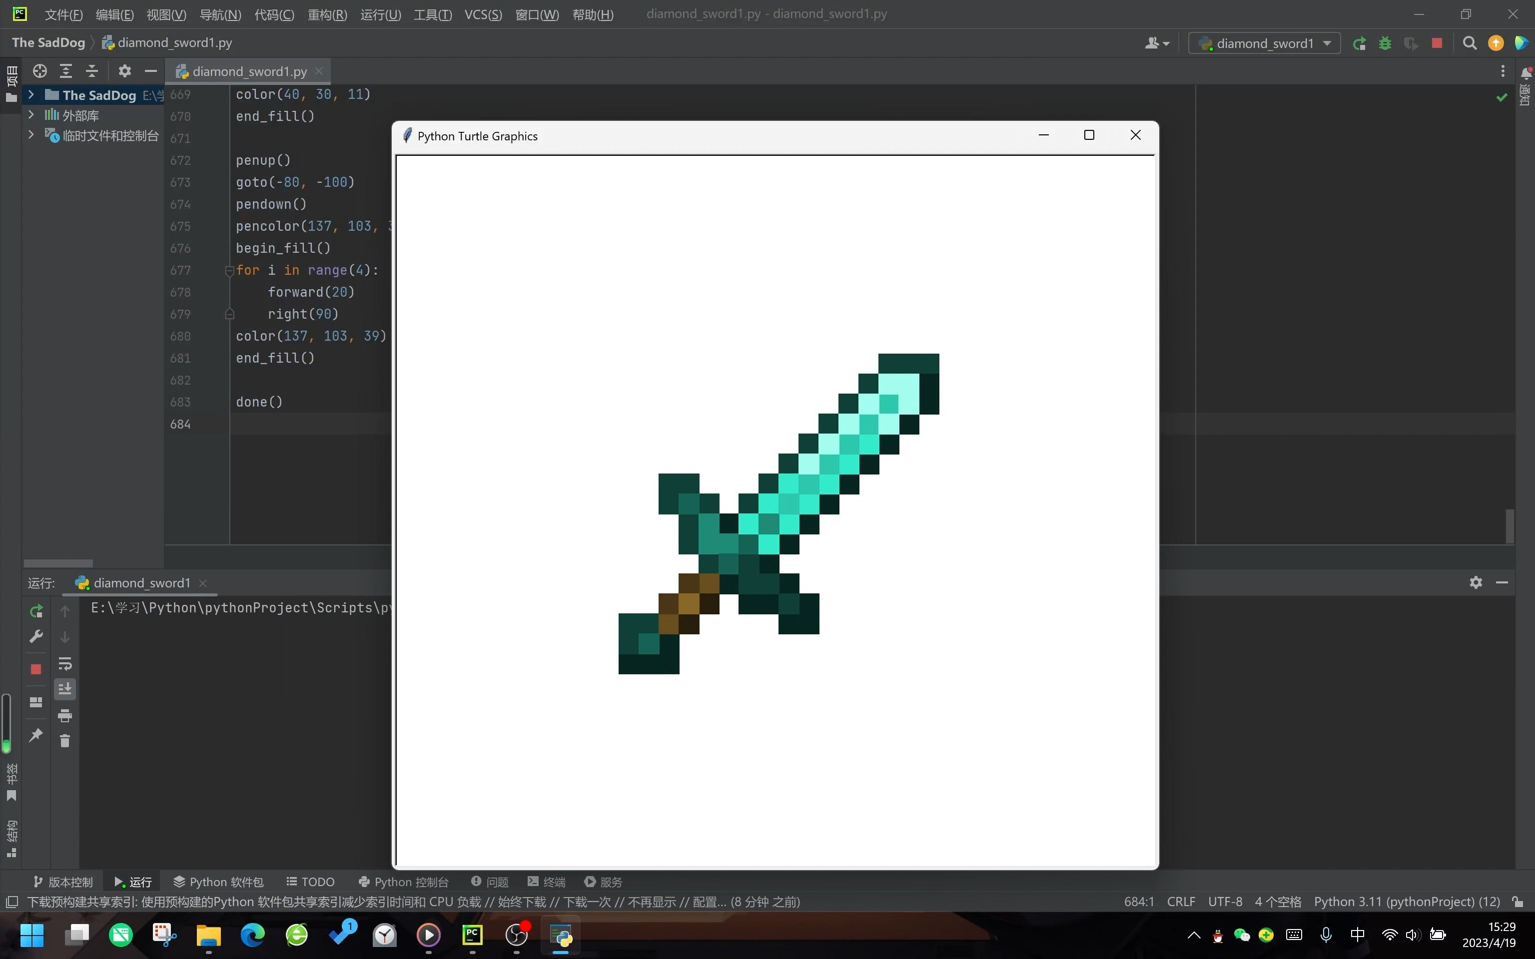Open the user account icon in toolbar

click(x=1157, y=43)
